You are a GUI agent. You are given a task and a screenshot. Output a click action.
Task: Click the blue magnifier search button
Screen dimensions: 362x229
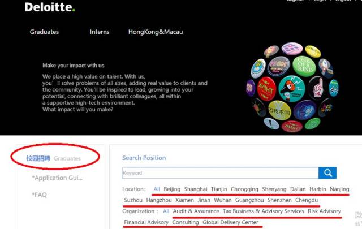pos(327,173)
